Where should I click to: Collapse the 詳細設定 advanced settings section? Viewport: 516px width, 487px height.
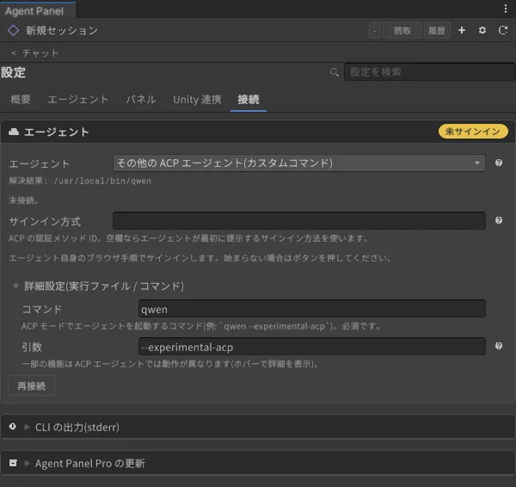[x=15, y=286]
